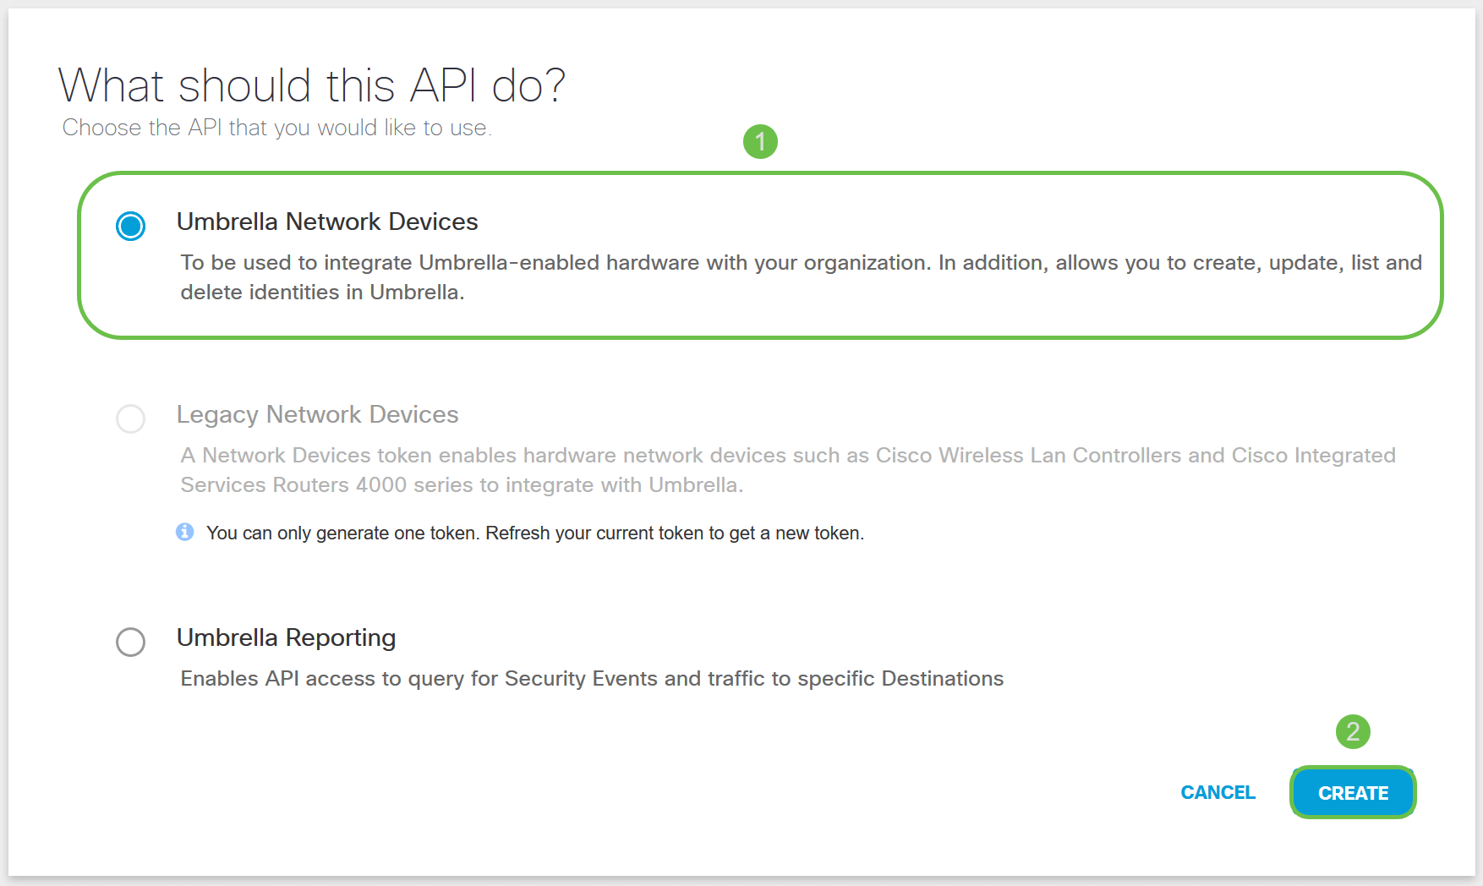The width and height of the screenshot is (1483, 886).
Task: Click the subtitle 'Choose the API' text
Action: tap(276, 128)
